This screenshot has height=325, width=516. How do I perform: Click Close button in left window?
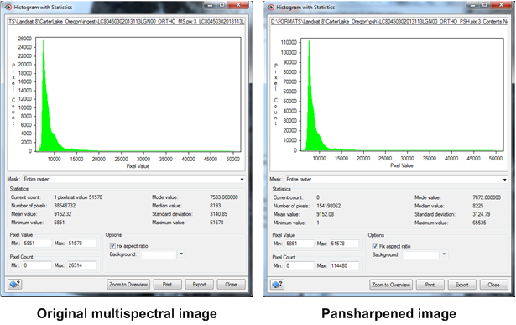(231, 285)
